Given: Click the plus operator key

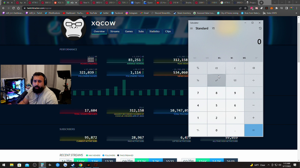Looking at the screenshot, I should [254, 118].
